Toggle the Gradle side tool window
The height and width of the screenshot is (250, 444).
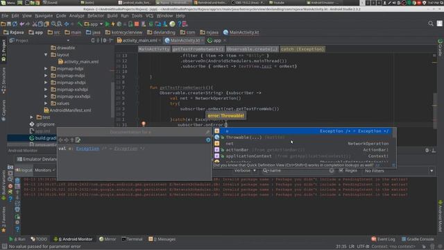(x=441, y=48)
